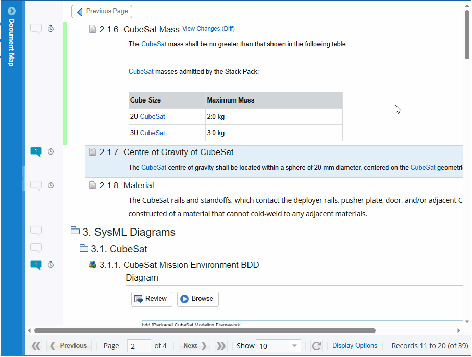
Task: Expand the Document Map panel arrow
Action: pyautogui.click(x=12, y=11)
